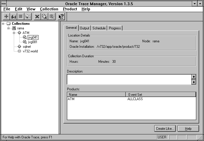
Task: Click the Description scroll up arrow
Action: [194, 77]
